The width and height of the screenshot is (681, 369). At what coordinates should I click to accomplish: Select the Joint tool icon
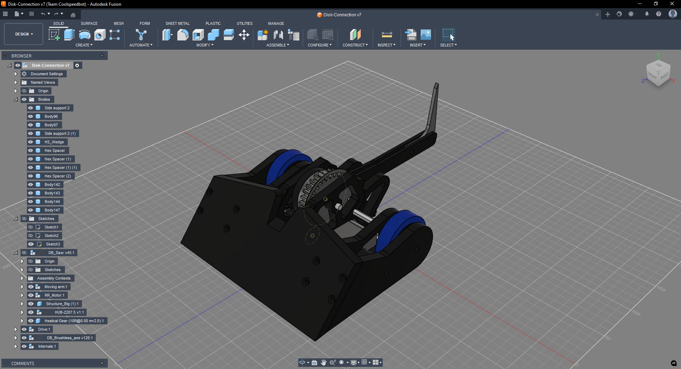click(x=278, y=35)
